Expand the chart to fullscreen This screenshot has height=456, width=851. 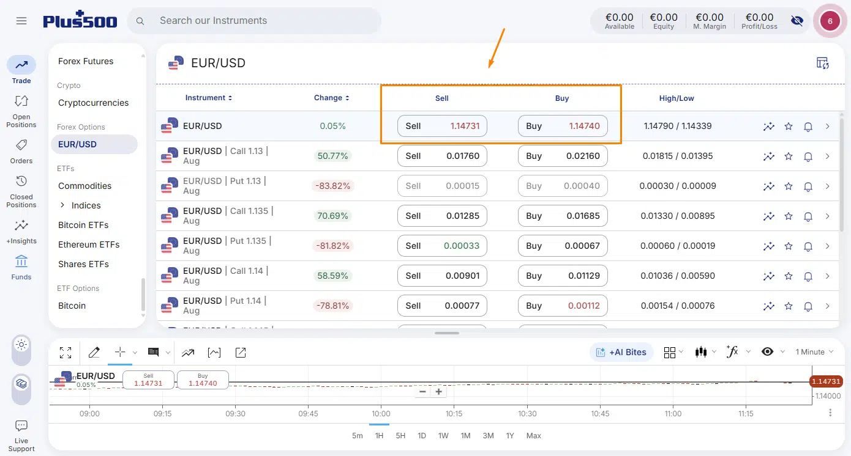pos(66,353)
